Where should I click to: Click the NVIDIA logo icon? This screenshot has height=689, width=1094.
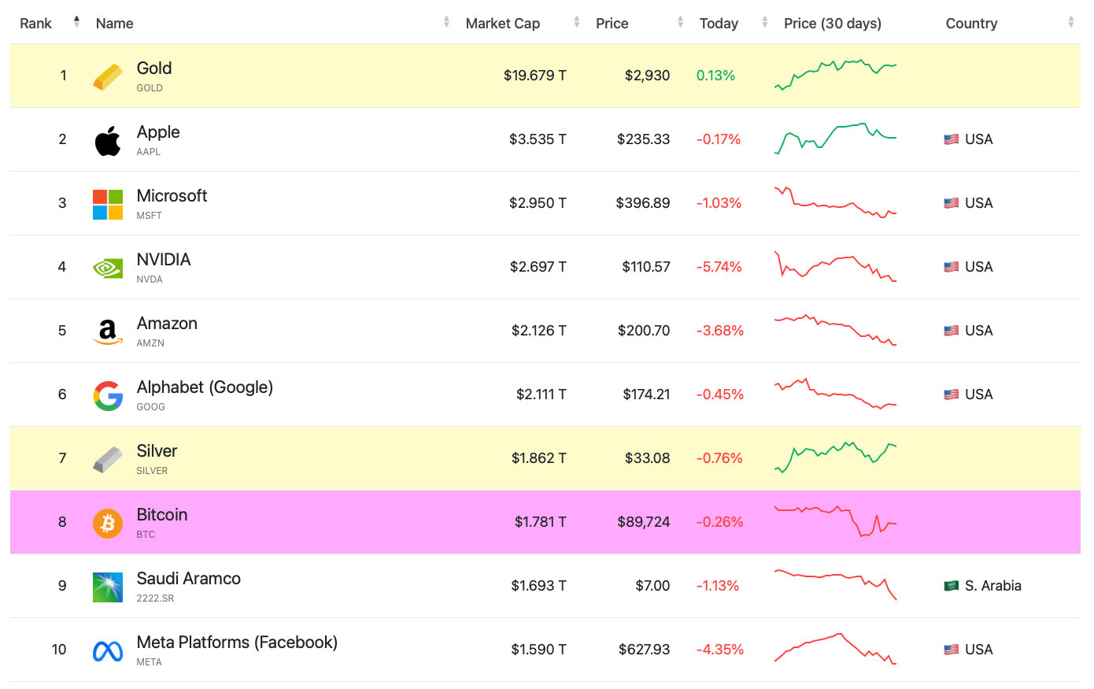pyautogui.click(x=108, y=268)
